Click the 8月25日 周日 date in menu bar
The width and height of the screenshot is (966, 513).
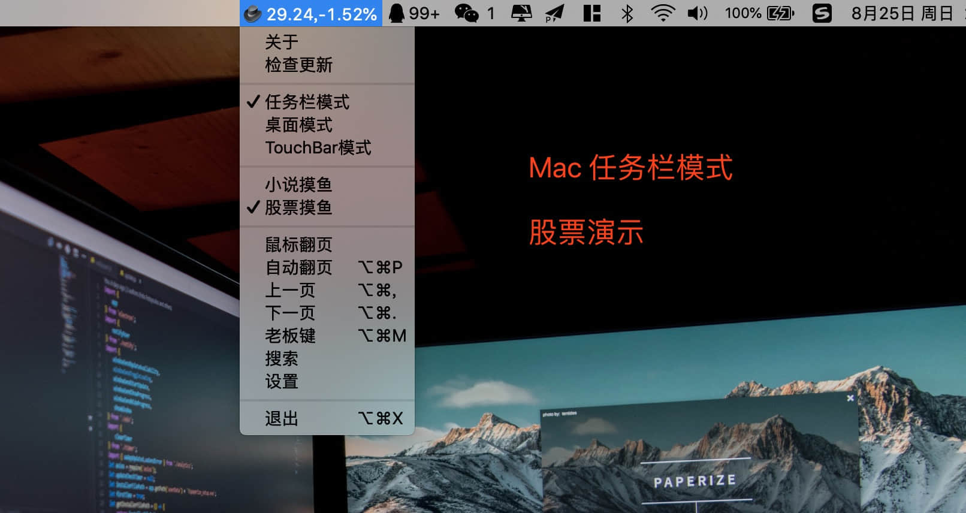(x=902, y=13)
